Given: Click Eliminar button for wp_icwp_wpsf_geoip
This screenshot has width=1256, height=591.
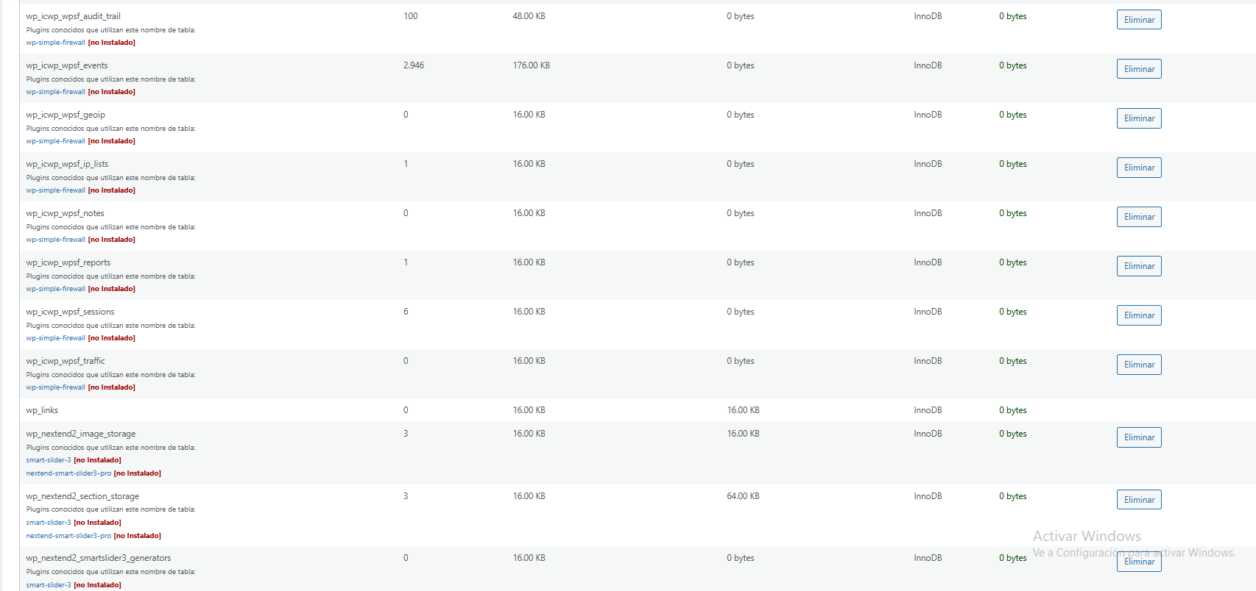Looking at the screenshot, I should (1139, 118).
